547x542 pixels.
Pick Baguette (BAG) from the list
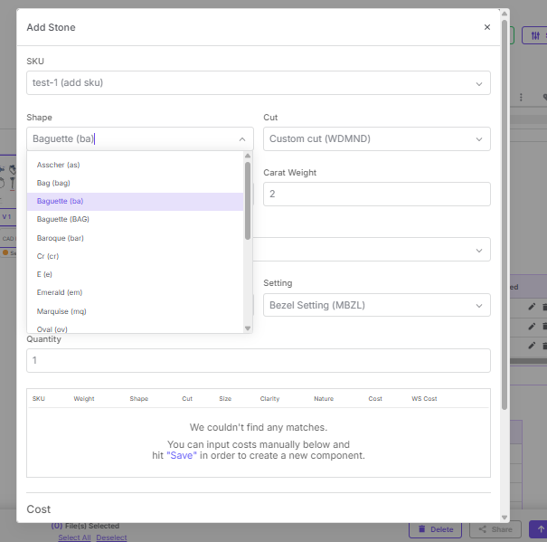click(63, 219)
